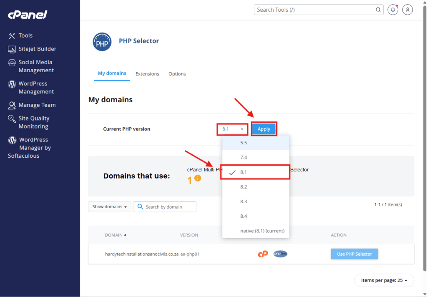Click the search magnifier icon in Search Tools
The image size is (427, 297).
tap(378, 10)
